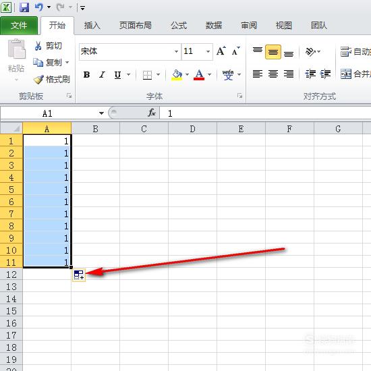Screen dimensions: 371x371
Task: Center text horizontally
Action: (x=273, y=74)
